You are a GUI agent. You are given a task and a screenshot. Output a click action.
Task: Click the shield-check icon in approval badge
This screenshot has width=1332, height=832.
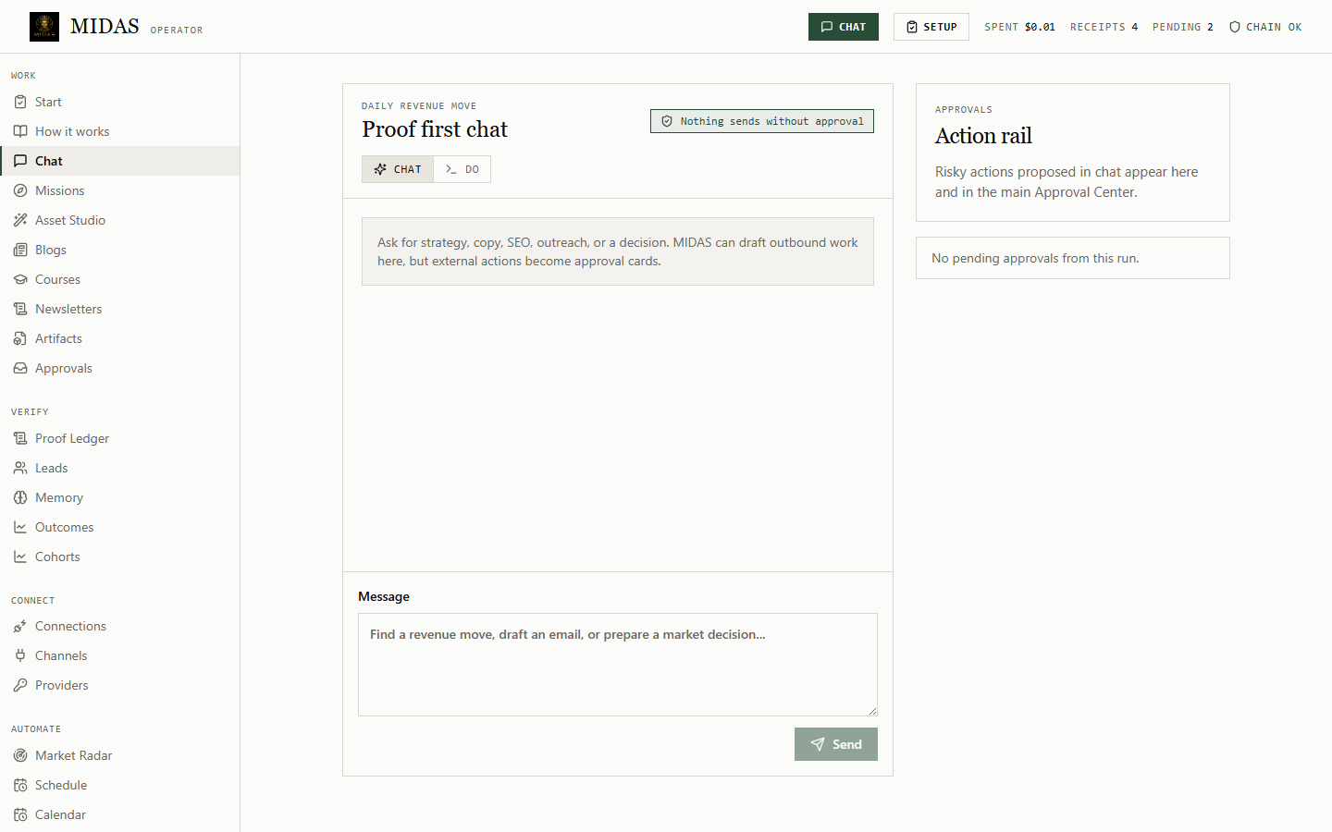667,121
